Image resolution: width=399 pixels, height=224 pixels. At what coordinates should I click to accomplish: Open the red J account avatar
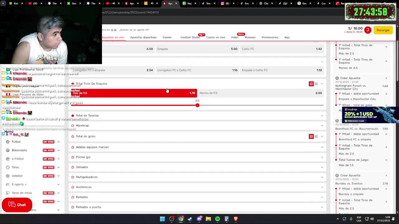368,30
